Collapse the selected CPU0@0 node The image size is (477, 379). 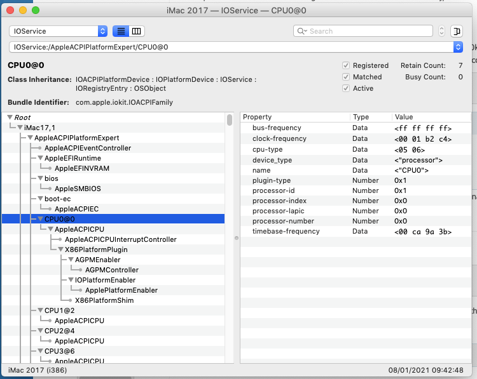pyautogui.click(x=40, y=219)
